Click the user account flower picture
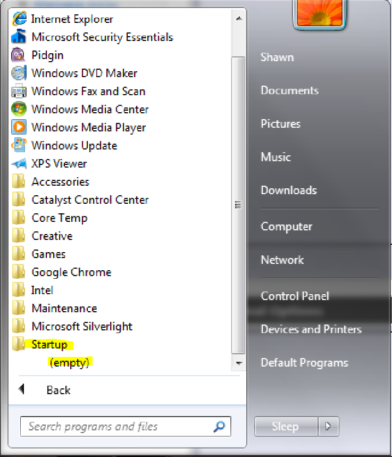 [x=320, y=13]
